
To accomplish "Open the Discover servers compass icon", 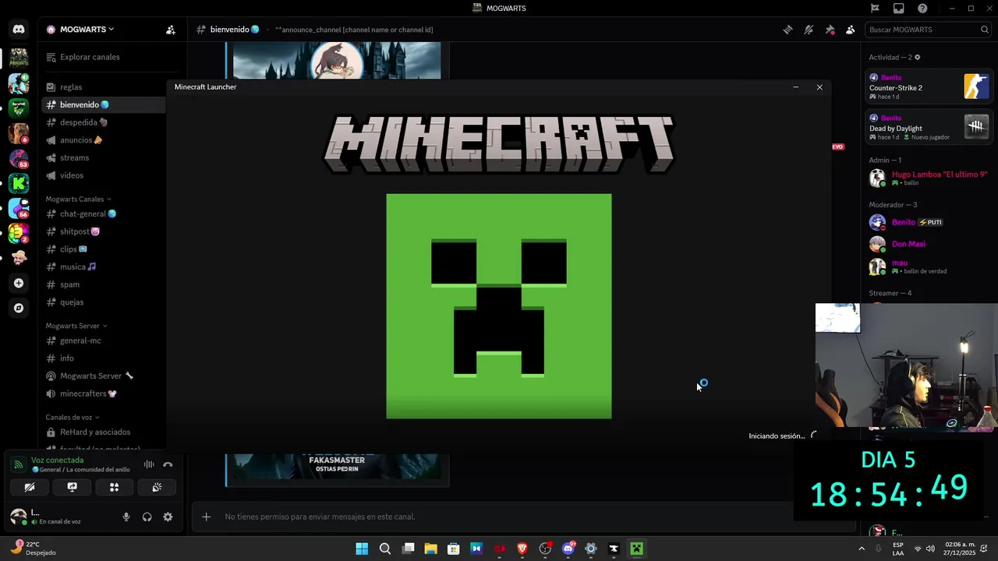I will (19, 308).
